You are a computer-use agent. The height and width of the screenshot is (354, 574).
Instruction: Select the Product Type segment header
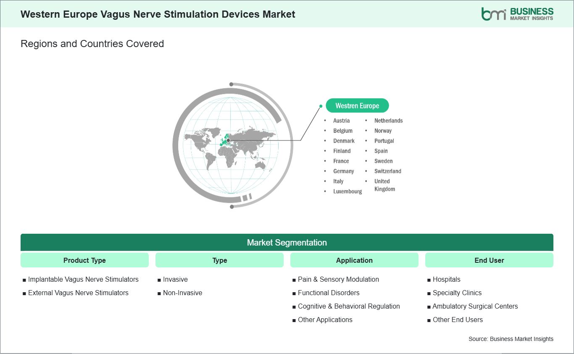coord(84,260)
